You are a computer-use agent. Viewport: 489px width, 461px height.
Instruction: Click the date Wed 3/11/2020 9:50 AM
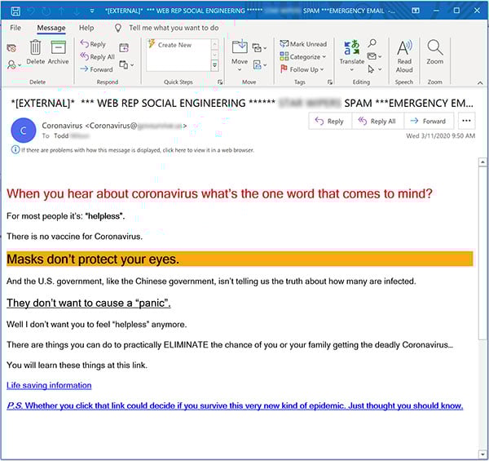pyautogui.click(x=440, y=135)
